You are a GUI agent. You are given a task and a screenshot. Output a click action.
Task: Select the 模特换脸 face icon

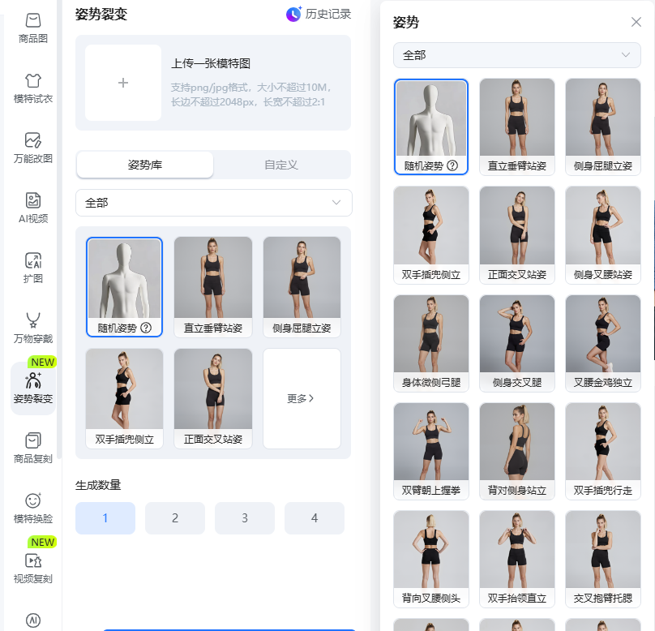click(x=32, y=500)
